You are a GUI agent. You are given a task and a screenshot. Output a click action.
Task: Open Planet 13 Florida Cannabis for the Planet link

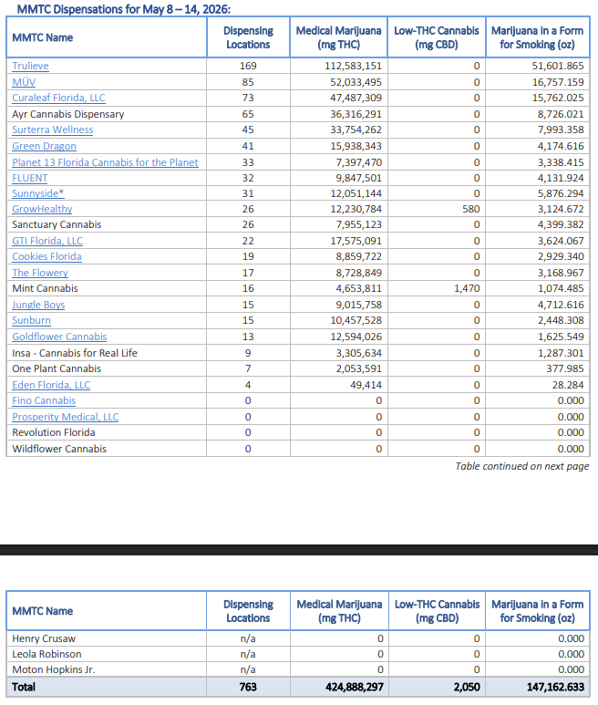tap(105, 161)
